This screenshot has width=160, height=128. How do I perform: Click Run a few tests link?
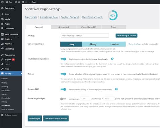[x=135, y=44]
